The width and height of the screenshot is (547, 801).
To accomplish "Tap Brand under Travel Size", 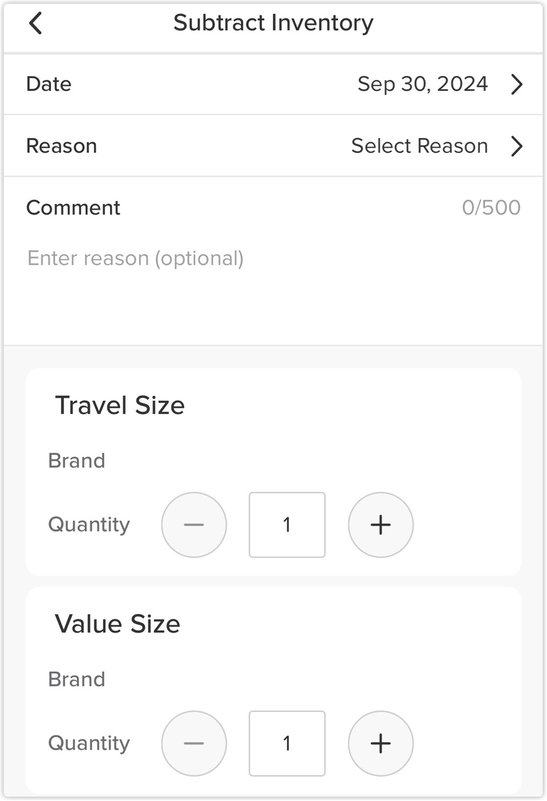I will point(77,461).
